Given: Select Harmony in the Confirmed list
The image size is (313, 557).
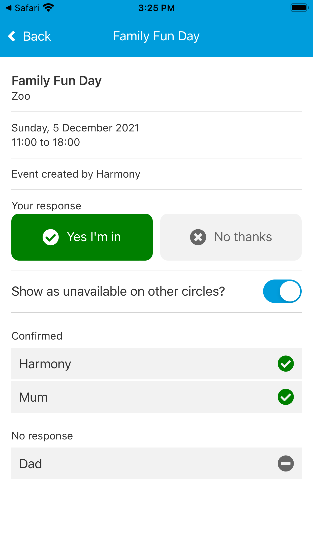Looking at the screenshot, I should pos(45,364).
